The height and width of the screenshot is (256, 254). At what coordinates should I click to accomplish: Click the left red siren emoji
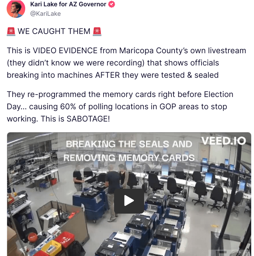[11, 32]
